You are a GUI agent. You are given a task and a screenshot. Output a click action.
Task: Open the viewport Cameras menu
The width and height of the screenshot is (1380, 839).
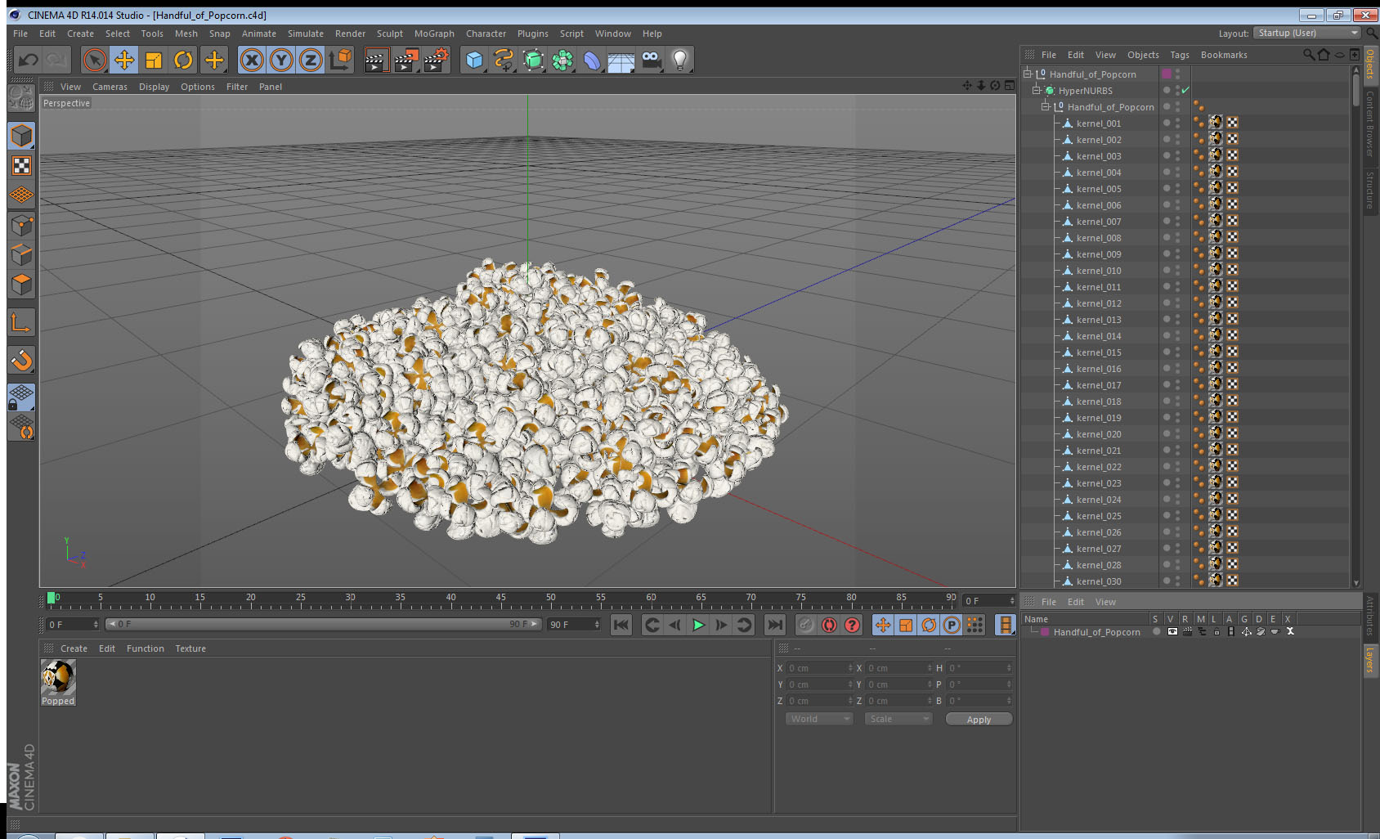[x=110, y=87]
